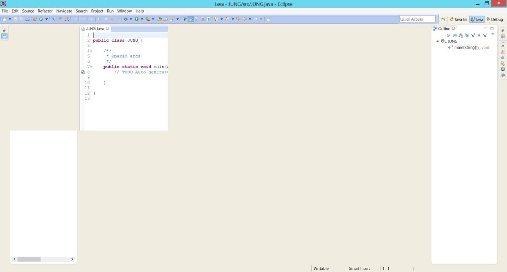
Task: Click the horizontal scrollbar thumb in left panel
Action: (29, 259)
